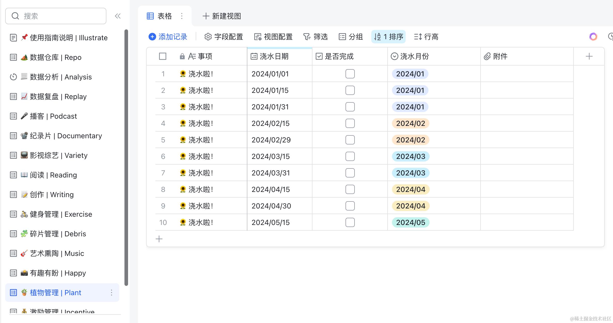Adjust 行高 row height setting

(426, 37)
